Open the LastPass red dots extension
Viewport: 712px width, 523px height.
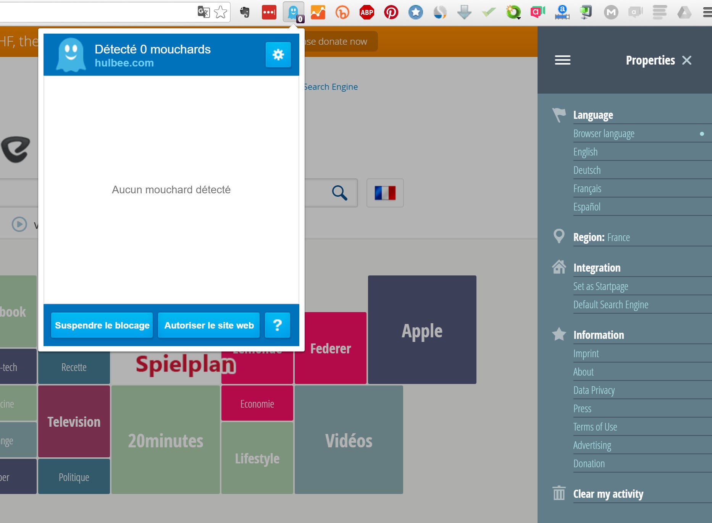[269, 12]
